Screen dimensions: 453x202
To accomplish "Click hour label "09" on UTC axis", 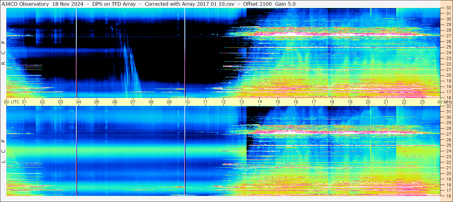I will [169, 102].
